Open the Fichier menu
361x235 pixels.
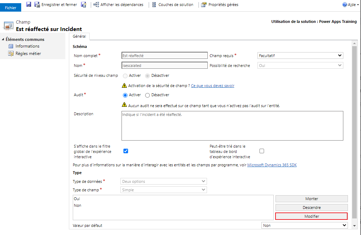[x=11, y=8]
